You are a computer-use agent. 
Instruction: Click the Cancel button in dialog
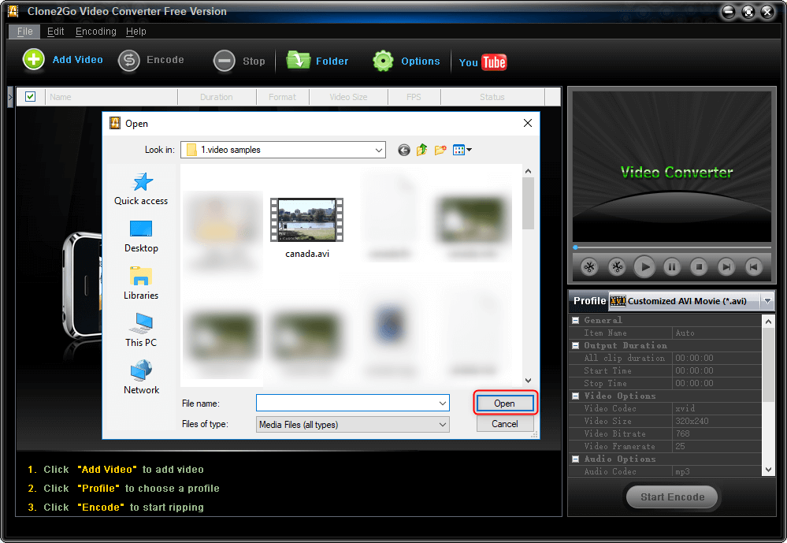[x=504, y=424]
